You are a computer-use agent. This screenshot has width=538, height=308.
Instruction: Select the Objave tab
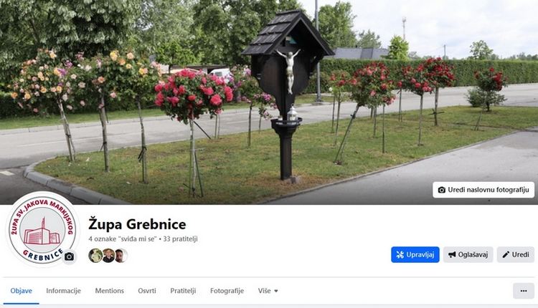pyautogui.click(x=22, y=291)
